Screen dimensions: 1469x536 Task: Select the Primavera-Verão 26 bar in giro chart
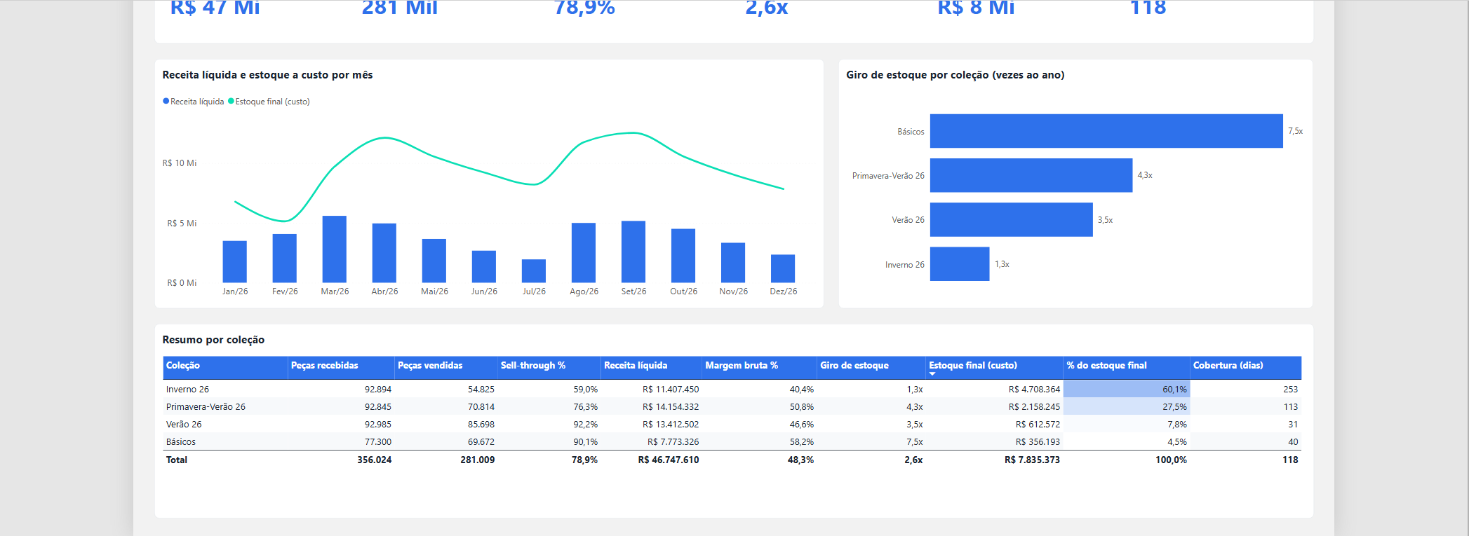point(1031,175)
